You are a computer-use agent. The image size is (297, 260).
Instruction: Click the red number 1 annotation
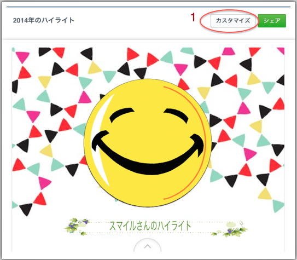[x=193, y=18]
